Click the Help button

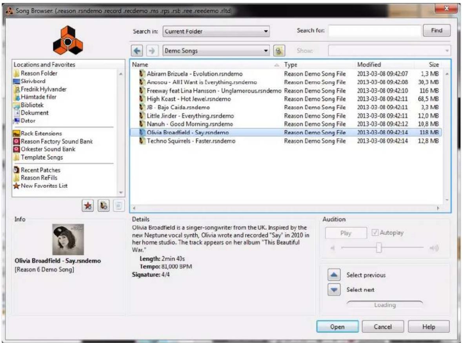429,327
